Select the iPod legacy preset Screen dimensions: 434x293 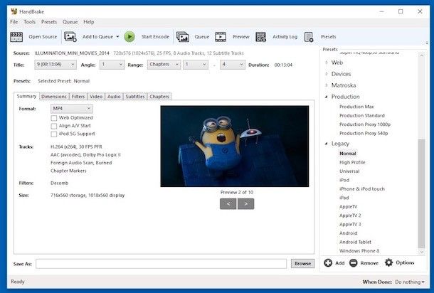(x=344, y=180)
